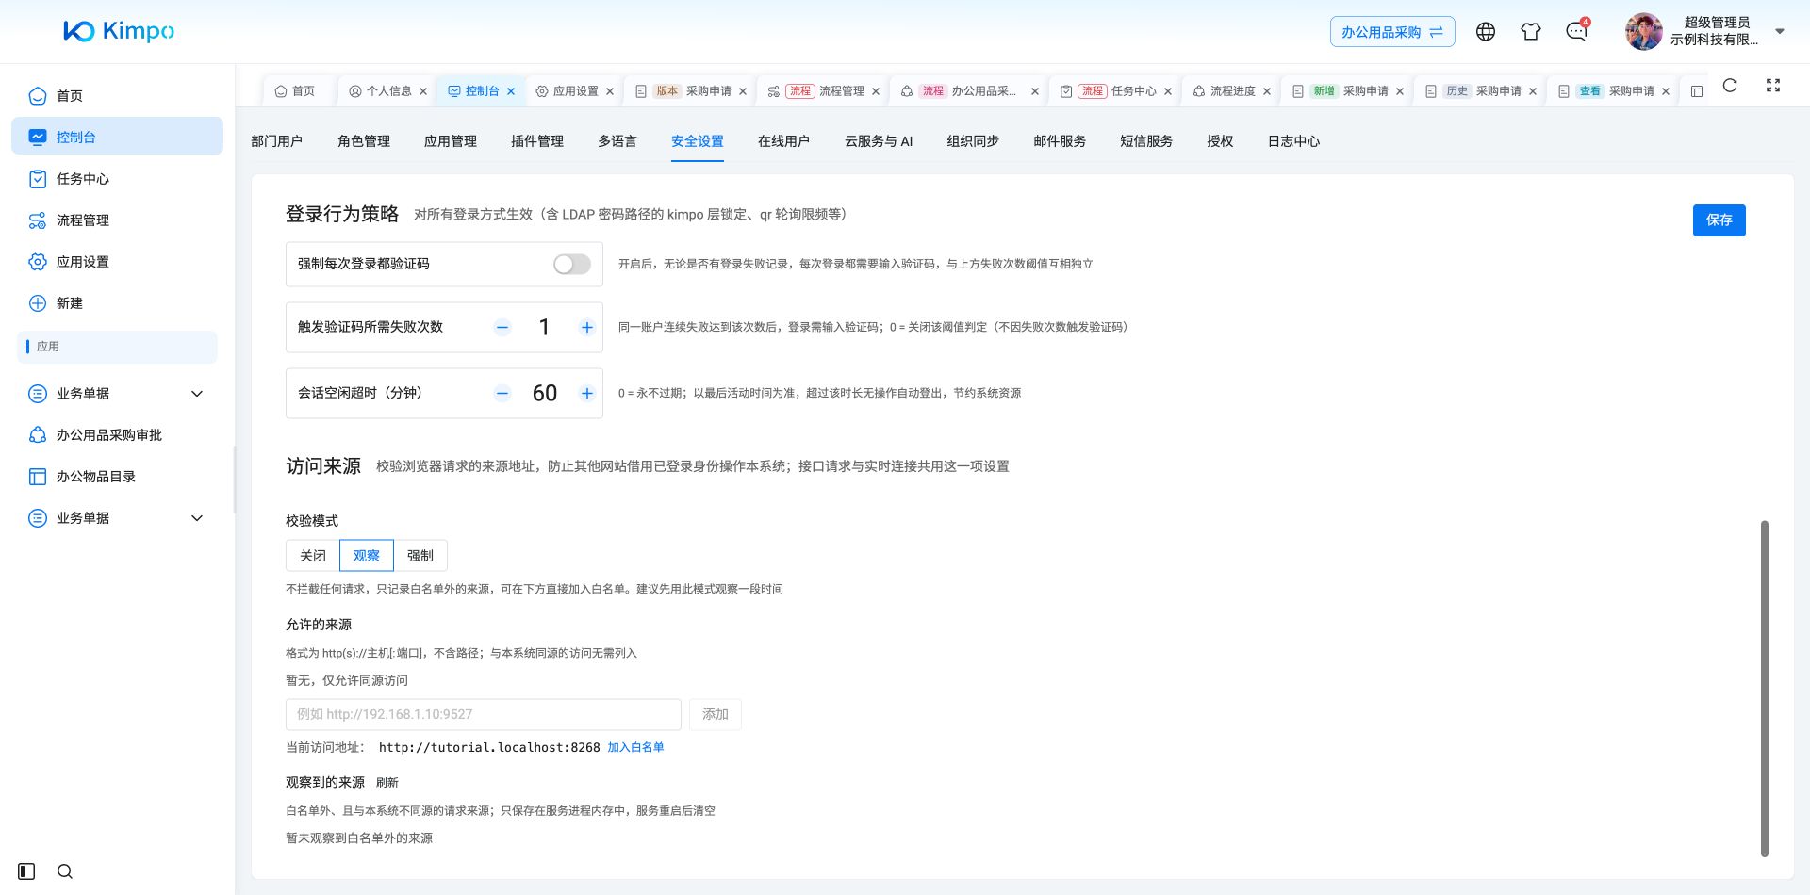Increase 会话空闲超时 minutes
Viewport: 1810px width, 895px height.
pyautogui.click(x=586, y=394)
